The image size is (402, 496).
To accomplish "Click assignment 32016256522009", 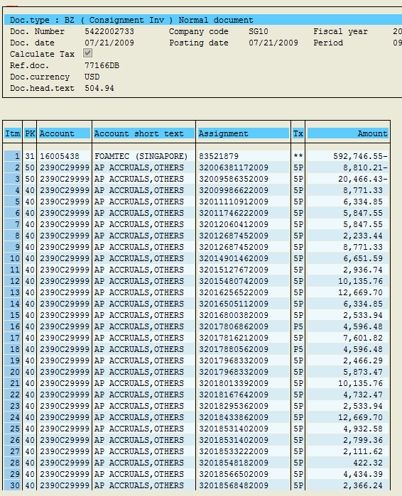I will (x=234, y=292).
